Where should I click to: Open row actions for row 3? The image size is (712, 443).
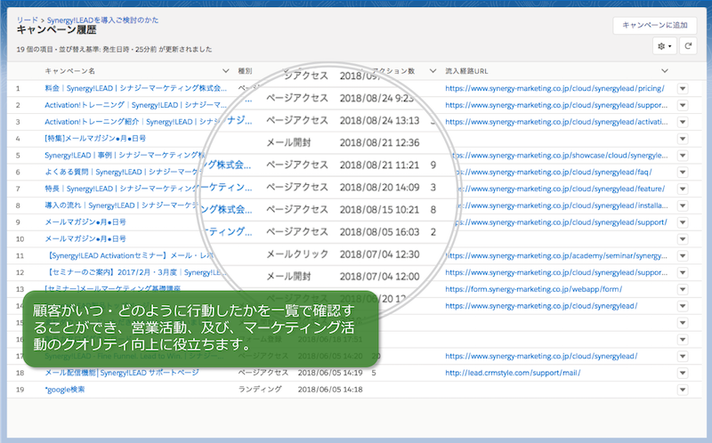click(683, 122)
